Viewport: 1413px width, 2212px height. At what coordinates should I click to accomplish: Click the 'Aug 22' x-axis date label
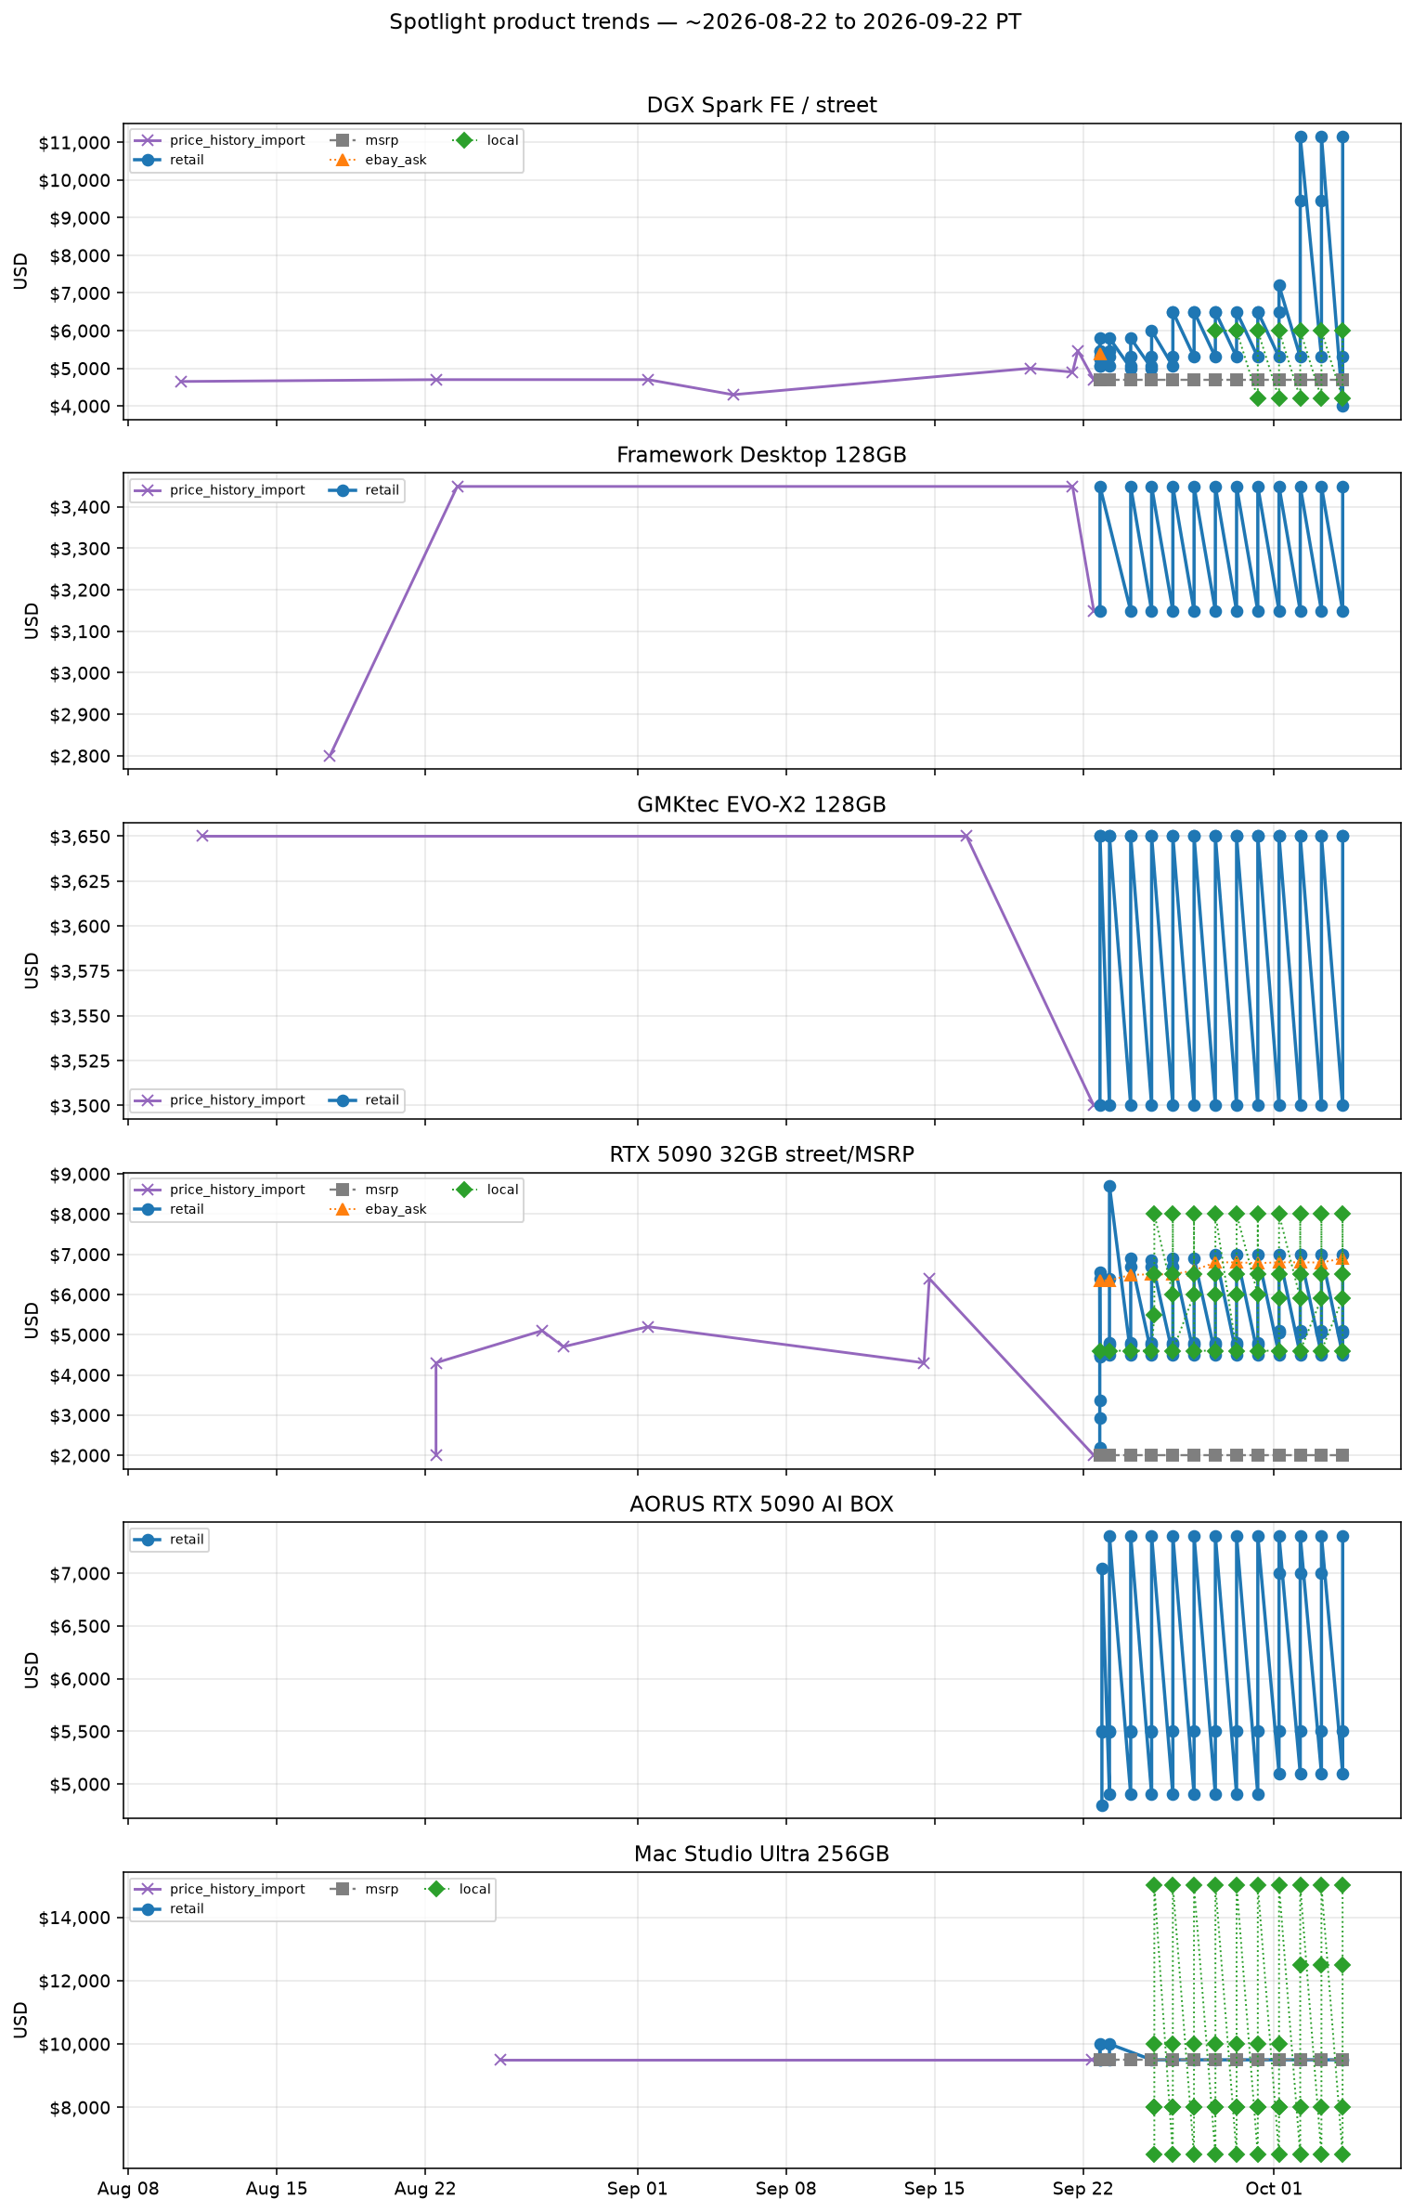point(425,2189)
